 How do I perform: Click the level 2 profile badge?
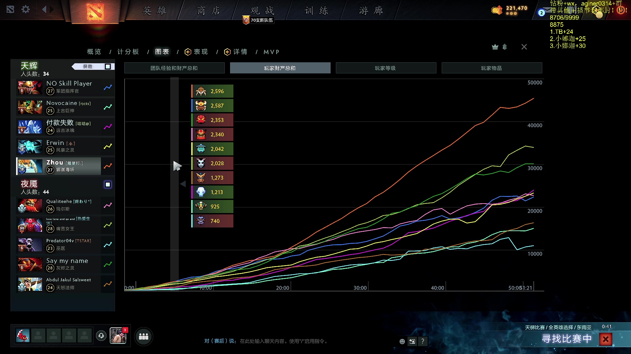pos(541,13)
